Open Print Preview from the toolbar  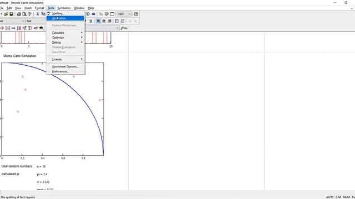[x=24, y=14]
